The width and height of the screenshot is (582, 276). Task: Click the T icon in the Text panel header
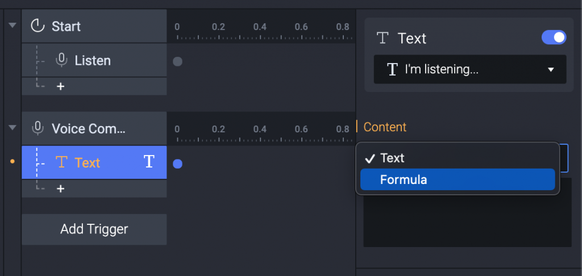pyautogui.click(x=383, y=39)
